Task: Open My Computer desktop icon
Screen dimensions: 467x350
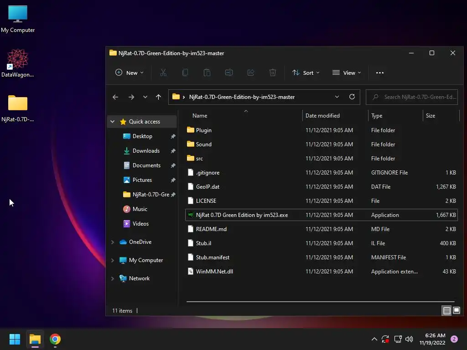Action: (x=18, y=19)
